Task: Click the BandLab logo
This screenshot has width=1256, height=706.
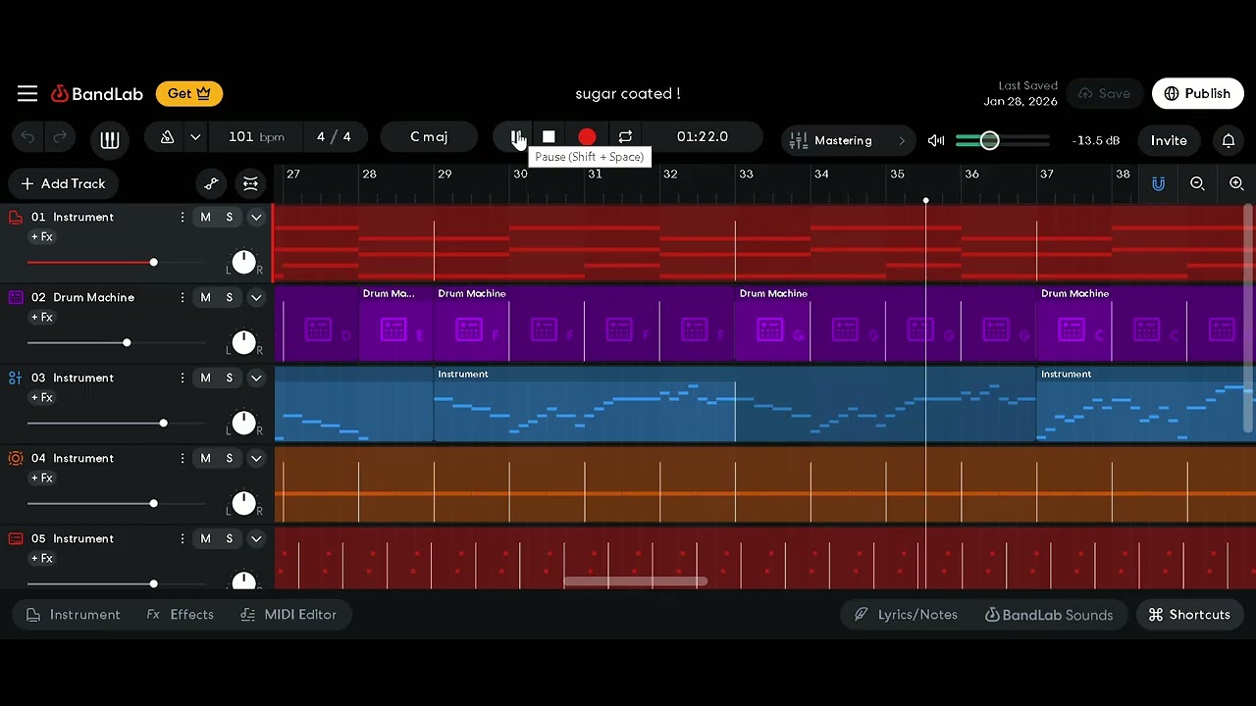Action: [x=97, y=94]
